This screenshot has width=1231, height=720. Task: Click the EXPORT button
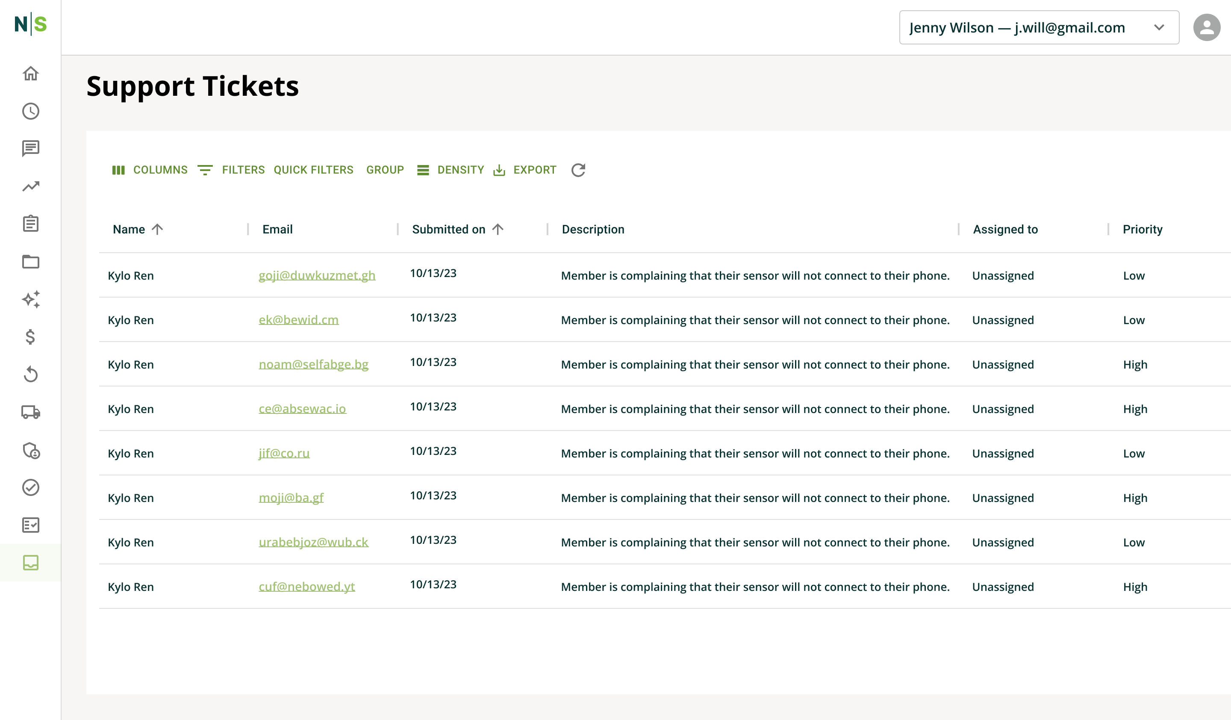(x=524, y=170)
